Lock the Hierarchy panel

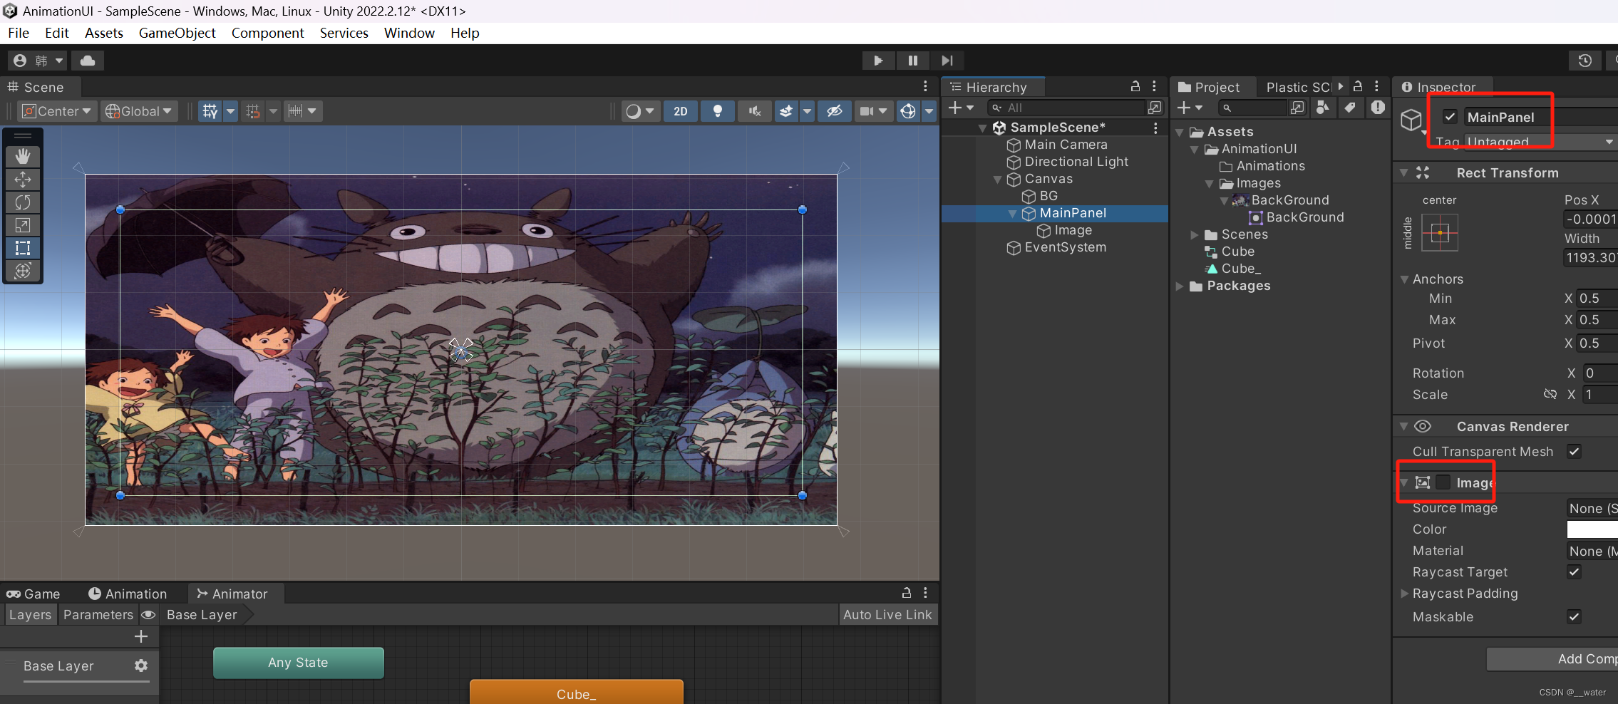click(x=1135, y=86)
